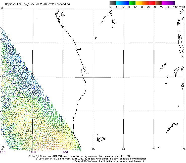Click the "Times are GMT" note line

coord(79,156)
